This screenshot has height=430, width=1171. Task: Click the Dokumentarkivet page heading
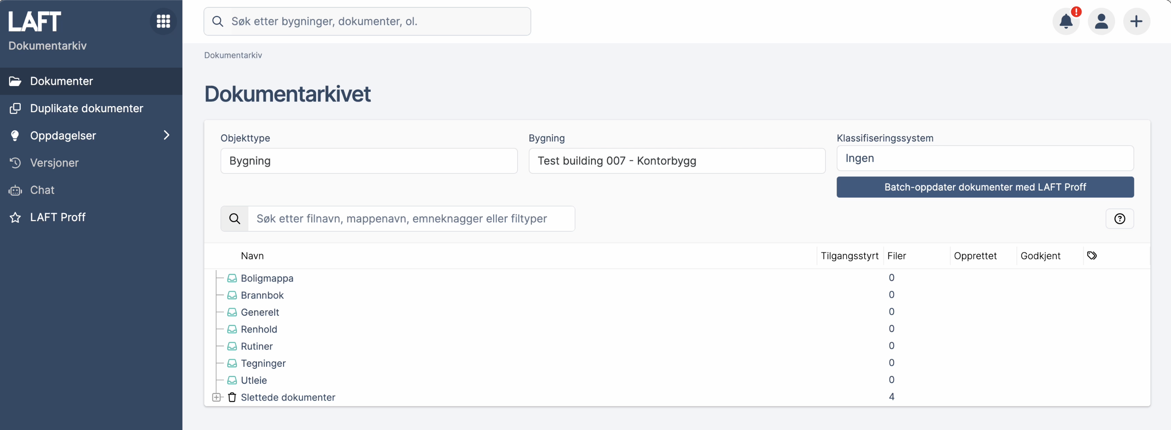pyautogui.click(x=287, y=94)
